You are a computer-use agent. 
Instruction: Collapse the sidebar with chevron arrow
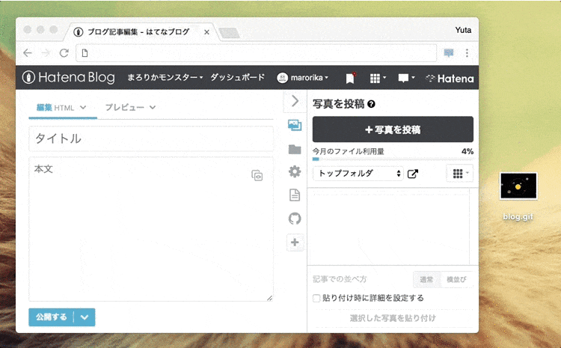point(295,101)
